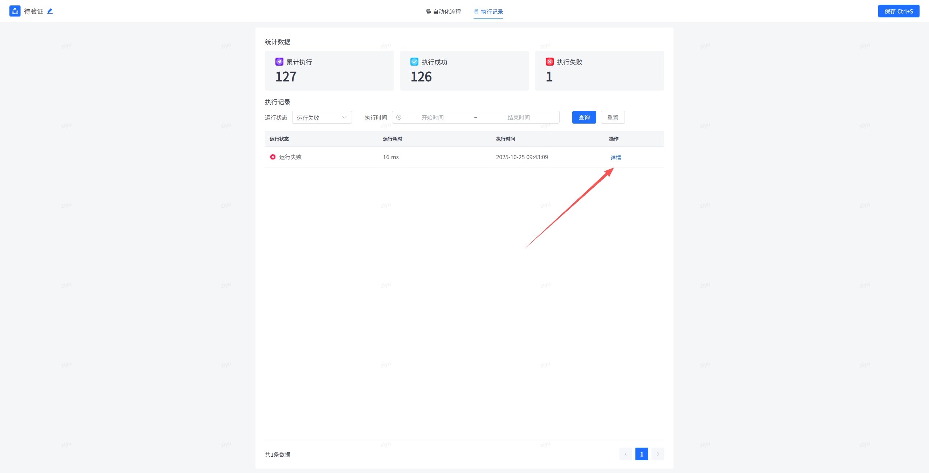The height and width of the screenshot is (473, 929).
Task: Select the 执行记录 tab
Action: [x=488, y=12]
